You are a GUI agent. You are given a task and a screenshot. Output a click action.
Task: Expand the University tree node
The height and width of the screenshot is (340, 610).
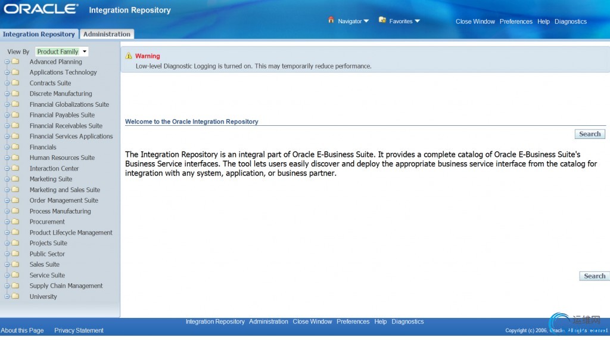point(7,296)
